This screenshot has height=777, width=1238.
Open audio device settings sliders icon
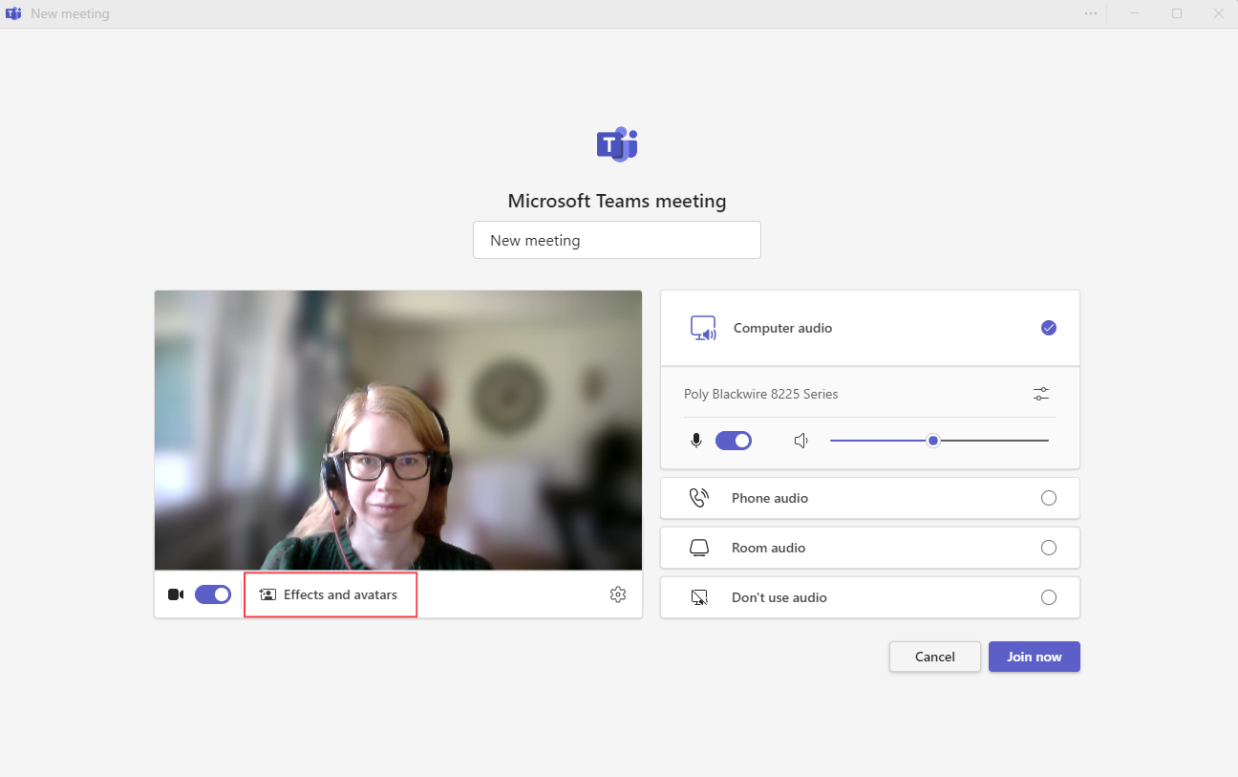coord(1041,394)
